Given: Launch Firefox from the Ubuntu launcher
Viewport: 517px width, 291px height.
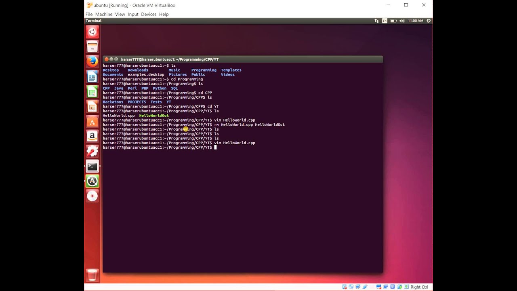Looking at the screenshot, I should coord(92,61).
